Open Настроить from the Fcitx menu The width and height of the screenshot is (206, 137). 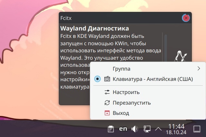point(148,92)
